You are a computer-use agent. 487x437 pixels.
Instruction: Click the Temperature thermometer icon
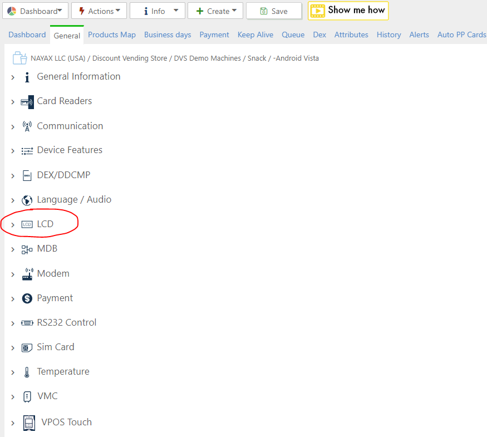coord(27,372)
